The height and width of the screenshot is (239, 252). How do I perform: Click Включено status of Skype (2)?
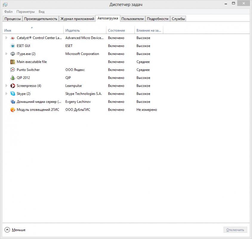click(116, 94)
